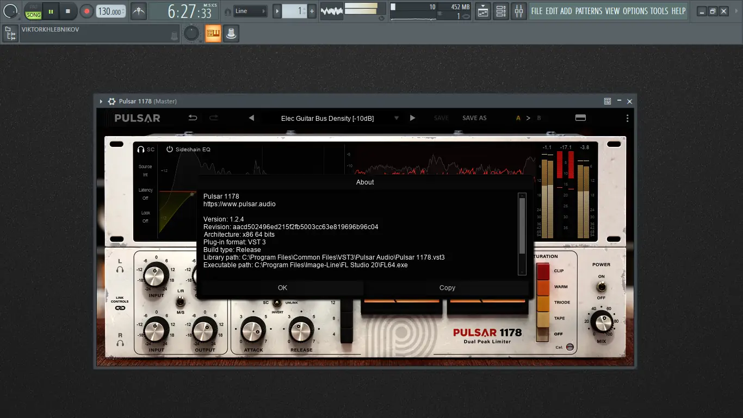Open the Line snap dropdown
The image size is (743, 418).
250,10
